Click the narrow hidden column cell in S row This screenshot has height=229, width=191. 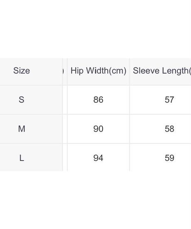coord(65,100)
